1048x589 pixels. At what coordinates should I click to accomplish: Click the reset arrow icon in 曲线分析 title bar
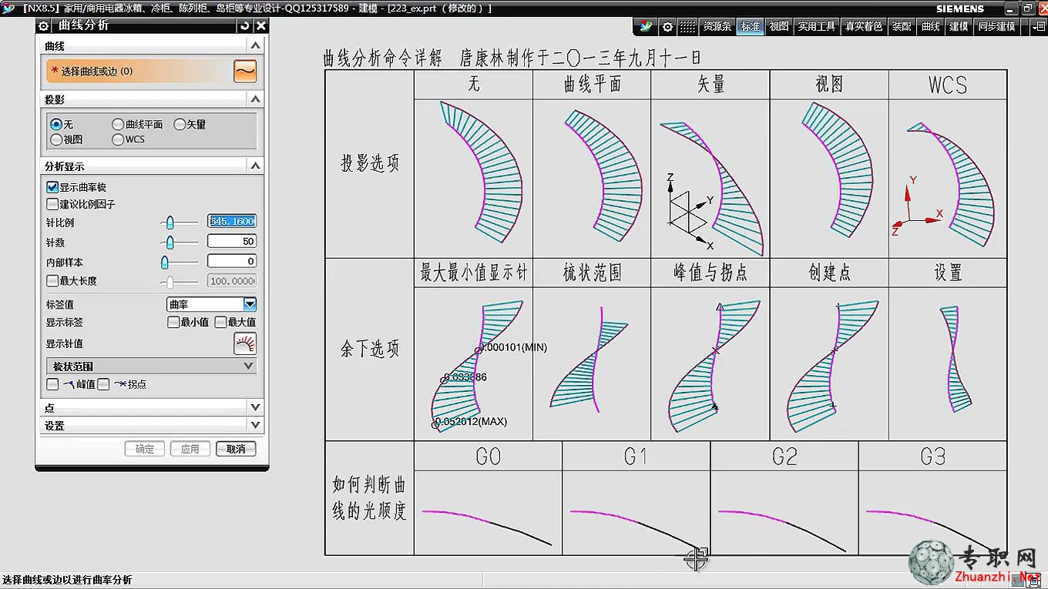(245, 25)
